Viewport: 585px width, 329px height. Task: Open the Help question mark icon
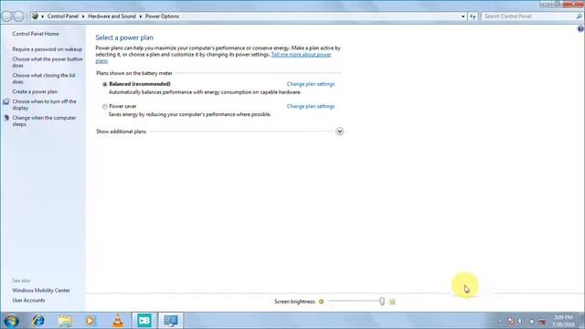tap(581, 28)
